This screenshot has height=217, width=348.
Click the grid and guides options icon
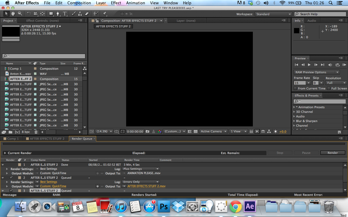click(116, 131)
